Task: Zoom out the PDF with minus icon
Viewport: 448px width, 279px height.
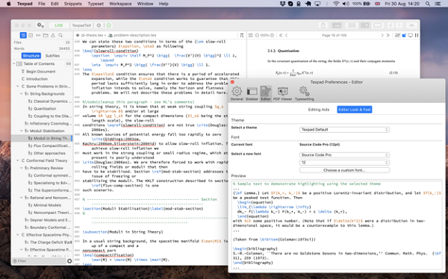Action: [257, 35]
